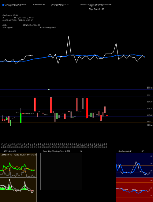
Task: Click the last small red candlestick on the right
Action: click(107, 116)
